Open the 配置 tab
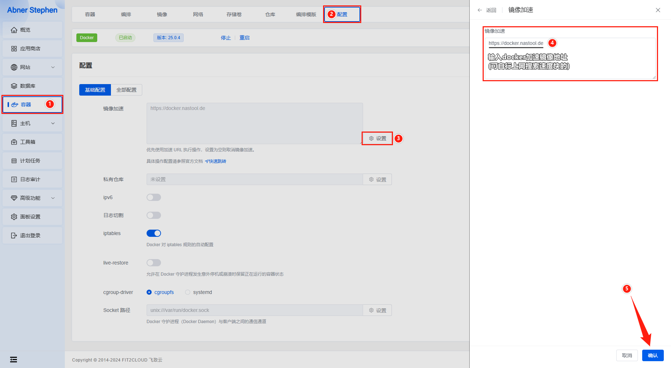The width and height of the screenshot is (671, 368). click(342, 14)
